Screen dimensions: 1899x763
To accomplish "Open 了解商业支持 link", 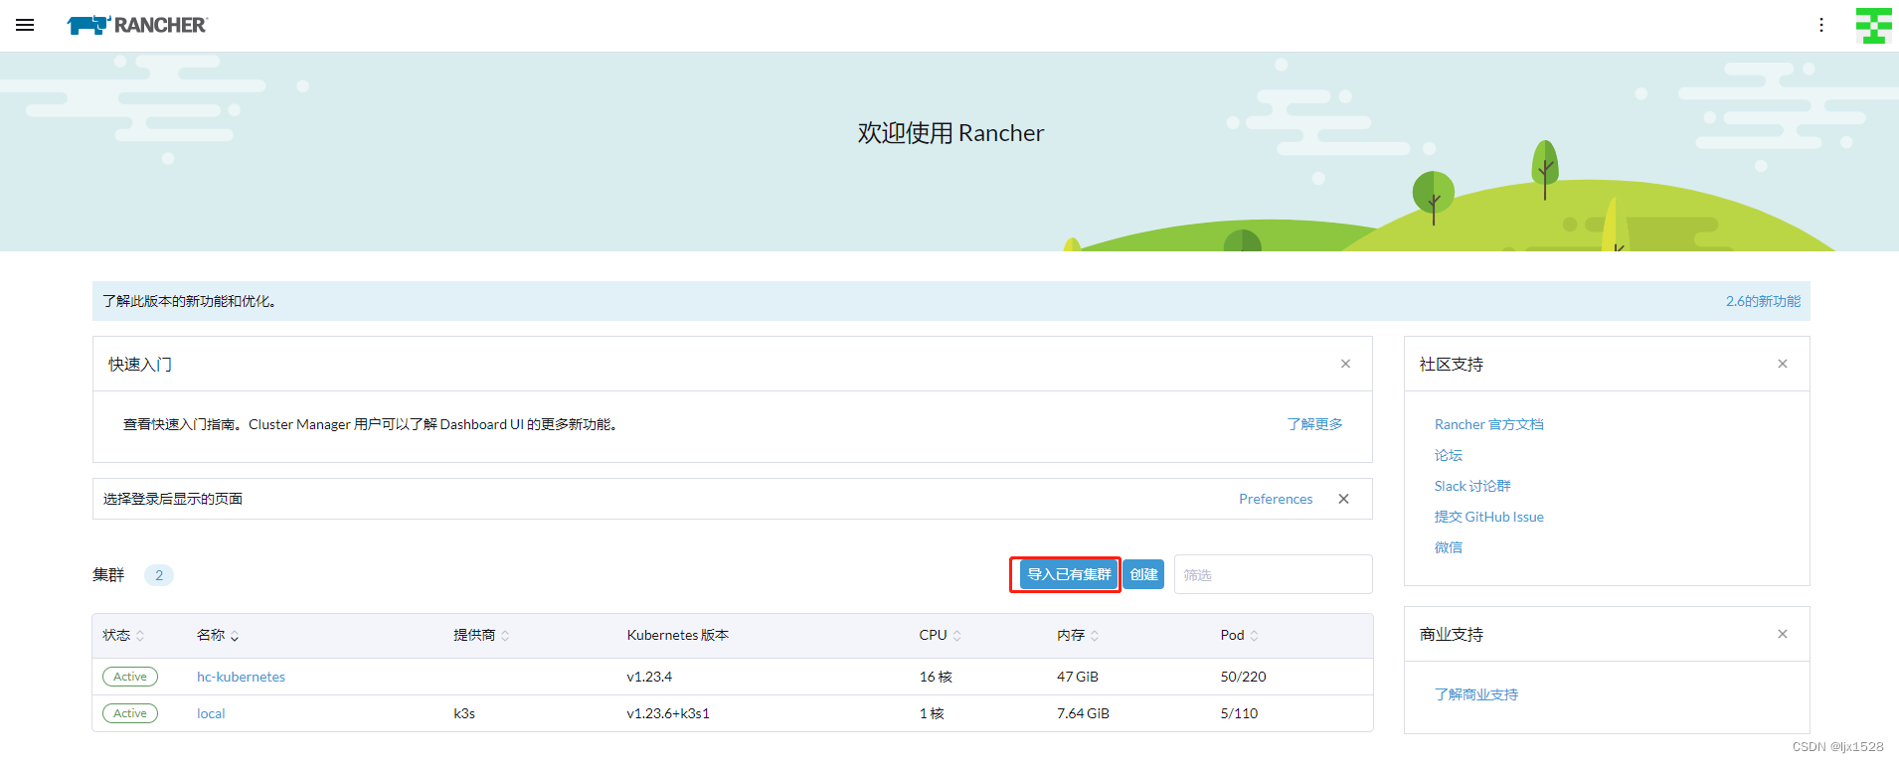I will 1475,694.
